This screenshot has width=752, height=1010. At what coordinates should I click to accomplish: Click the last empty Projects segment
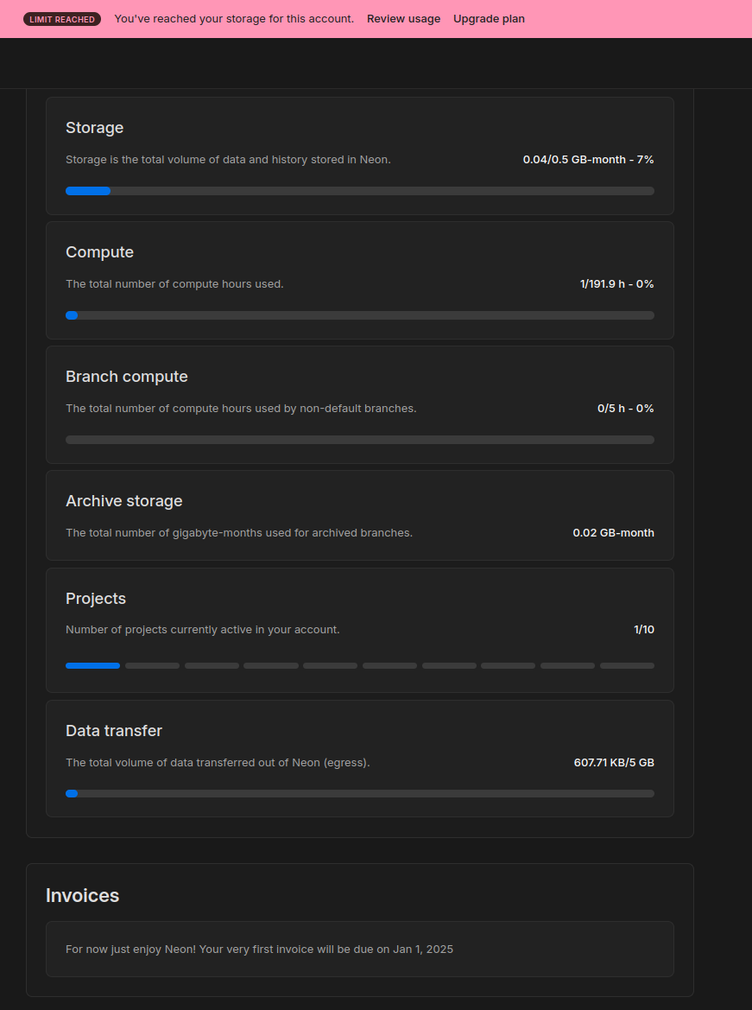click(627, 665)
